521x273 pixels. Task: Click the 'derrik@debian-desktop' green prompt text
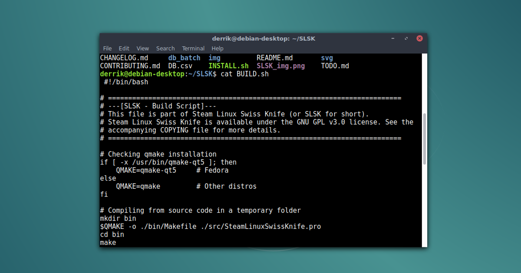pyautogui.click(x=142, y=74)
